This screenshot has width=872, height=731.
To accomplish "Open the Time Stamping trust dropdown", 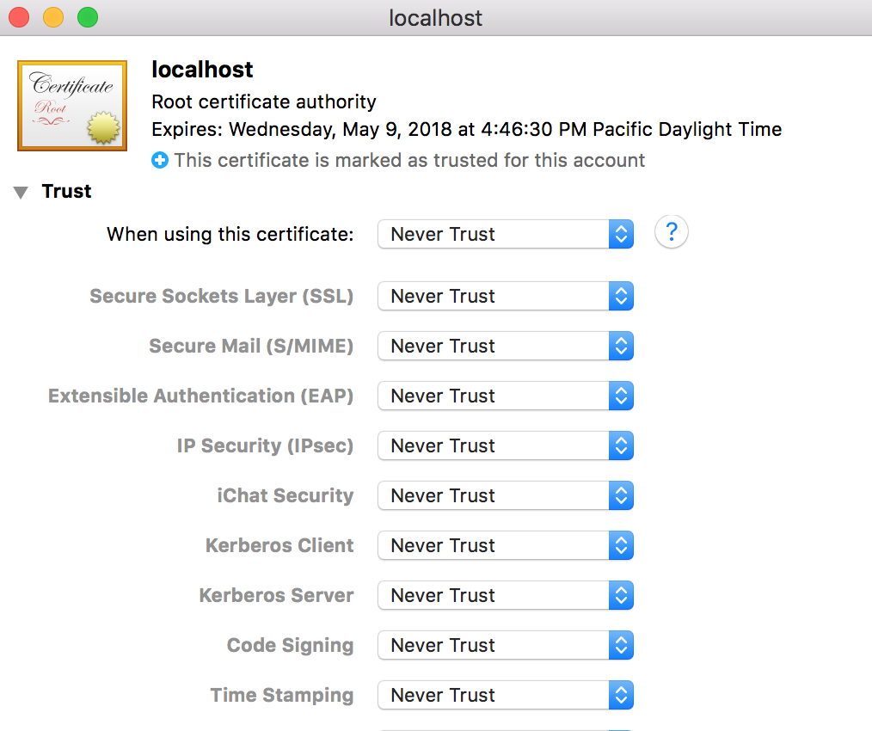I will click(x=506, y=695).
